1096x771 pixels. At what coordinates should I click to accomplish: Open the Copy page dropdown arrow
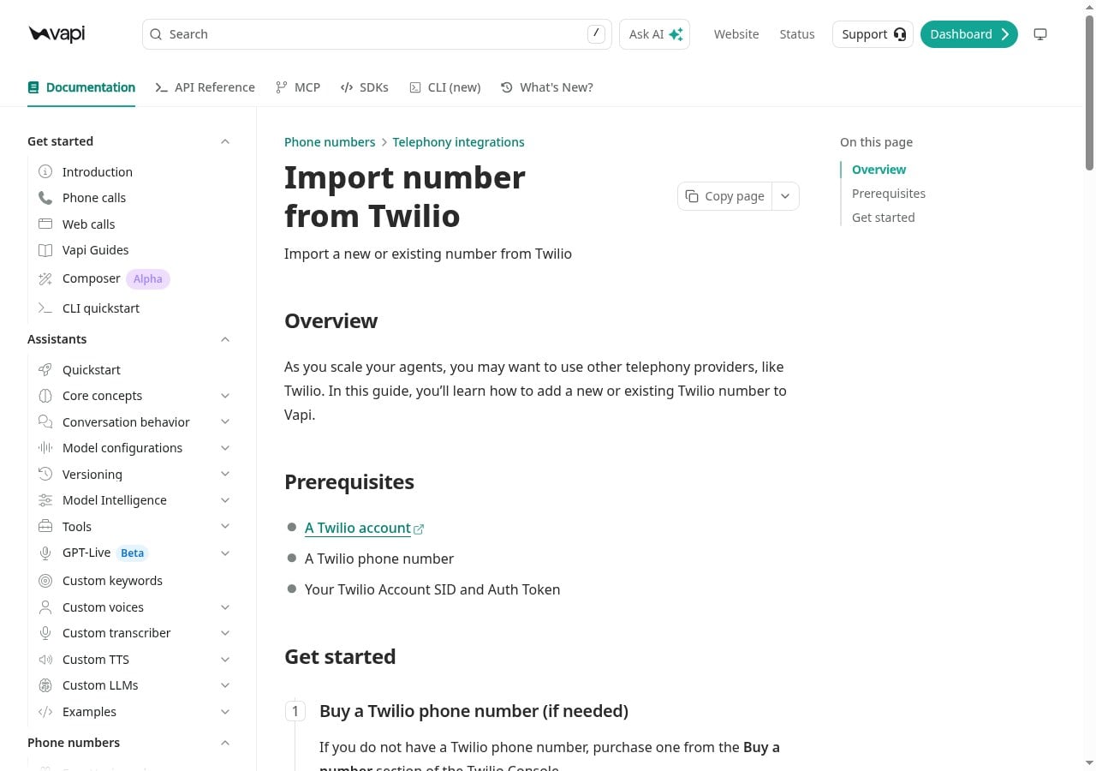point(785,196)
